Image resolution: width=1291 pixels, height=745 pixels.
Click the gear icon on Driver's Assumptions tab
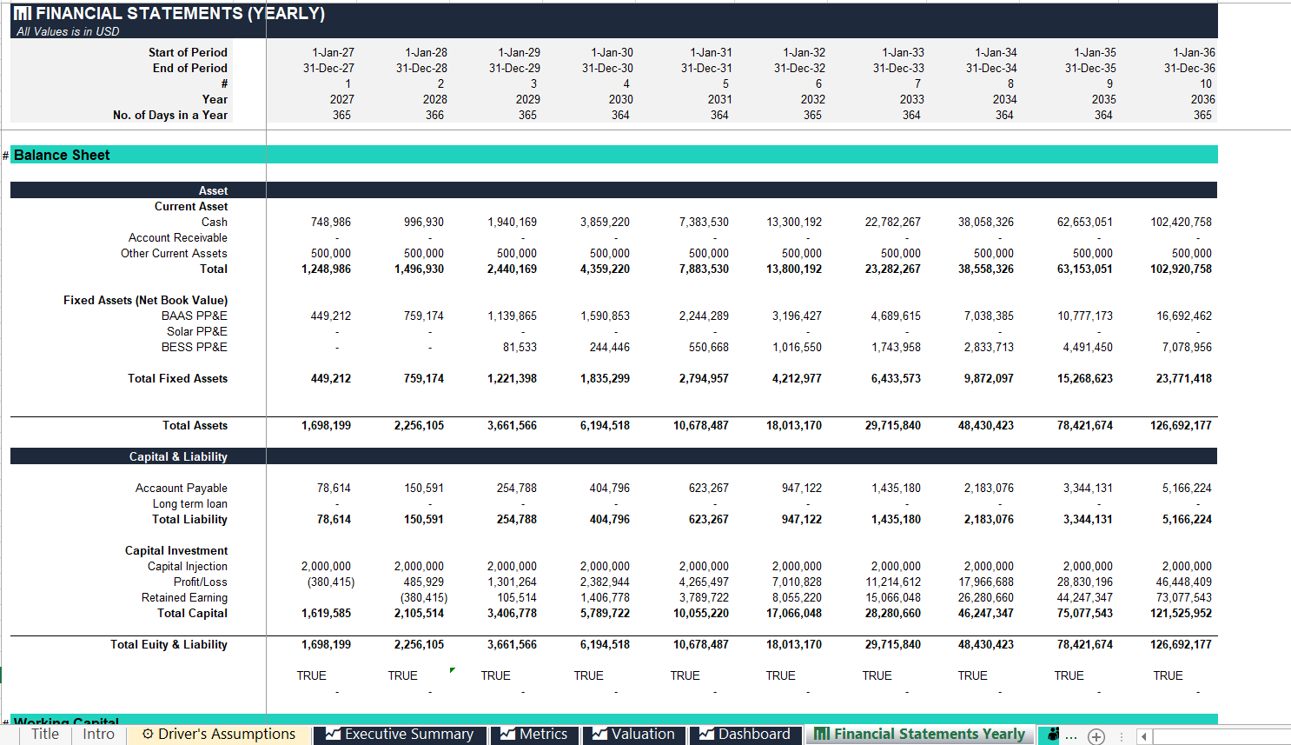point(148,735)
